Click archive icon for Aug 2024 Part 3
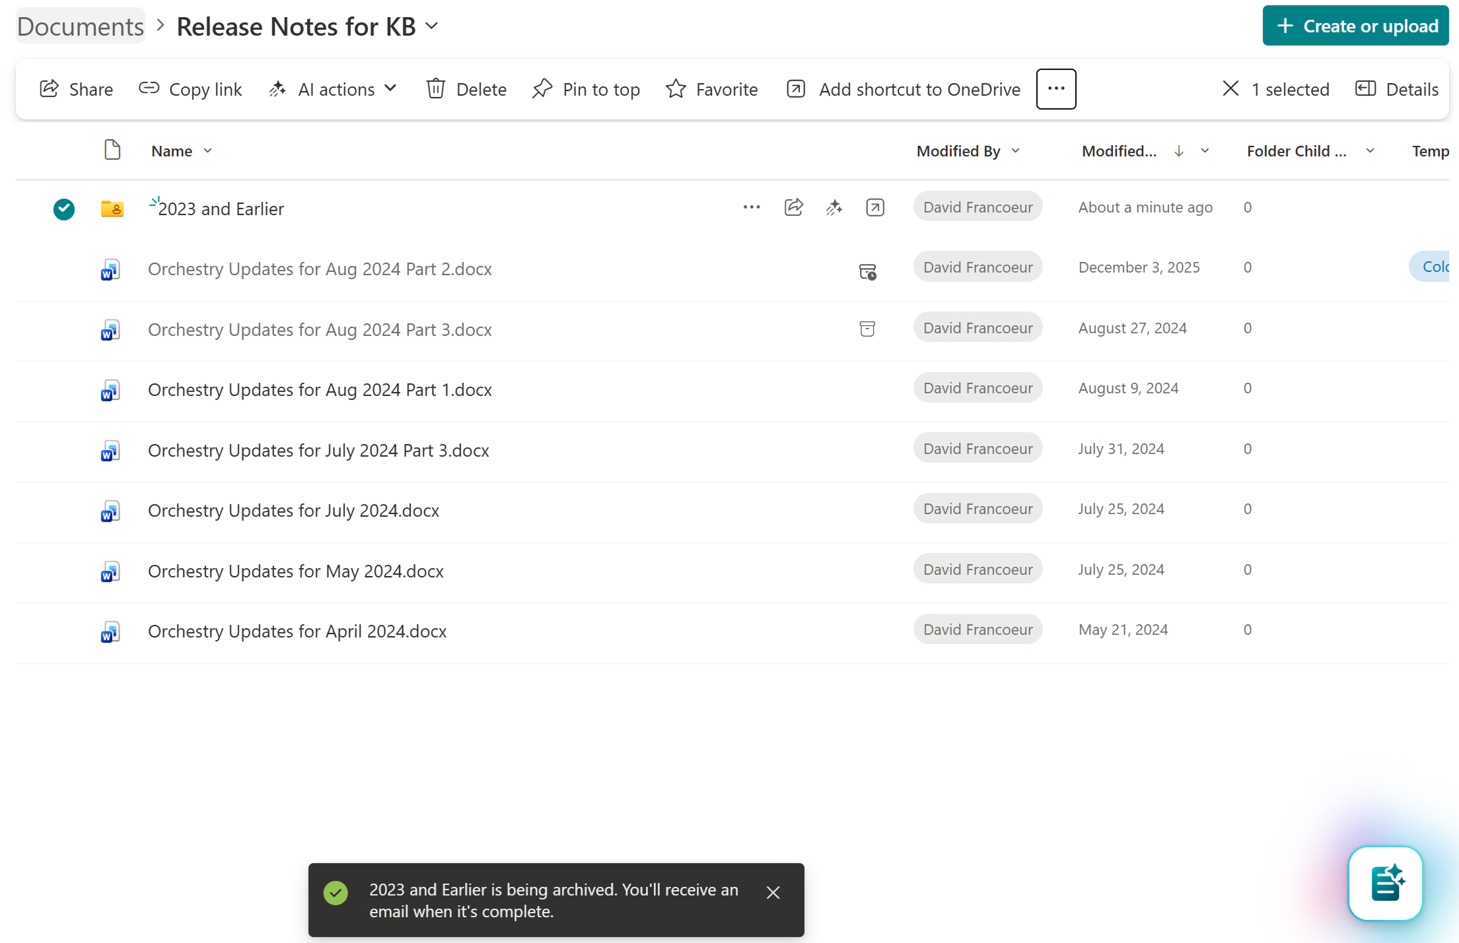The height and width of the screenshot is (943, 1459). coord(867,329)
